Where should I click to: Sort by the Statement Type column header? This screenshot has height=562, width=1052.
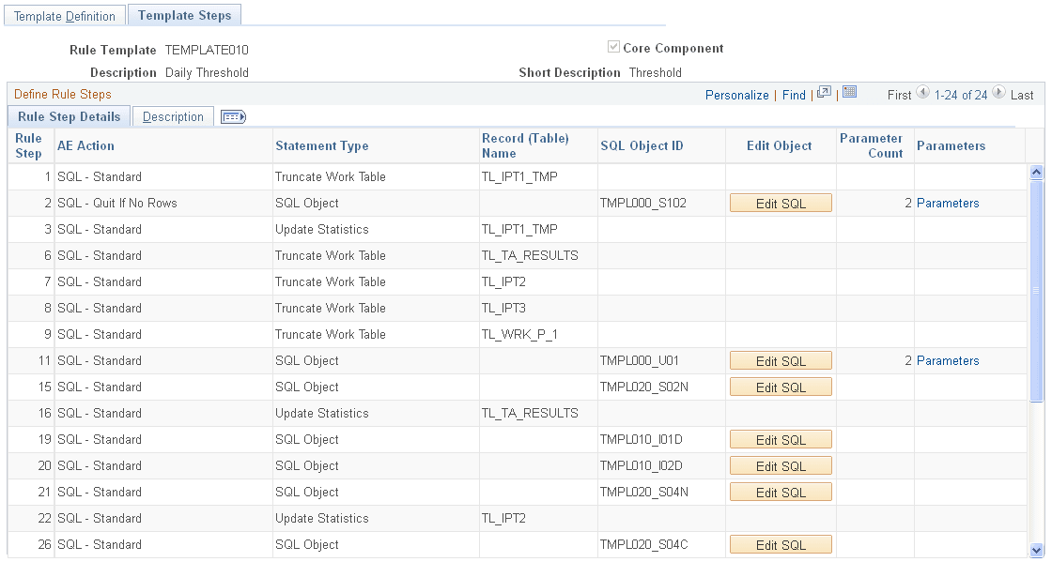(x=321, y=146)
